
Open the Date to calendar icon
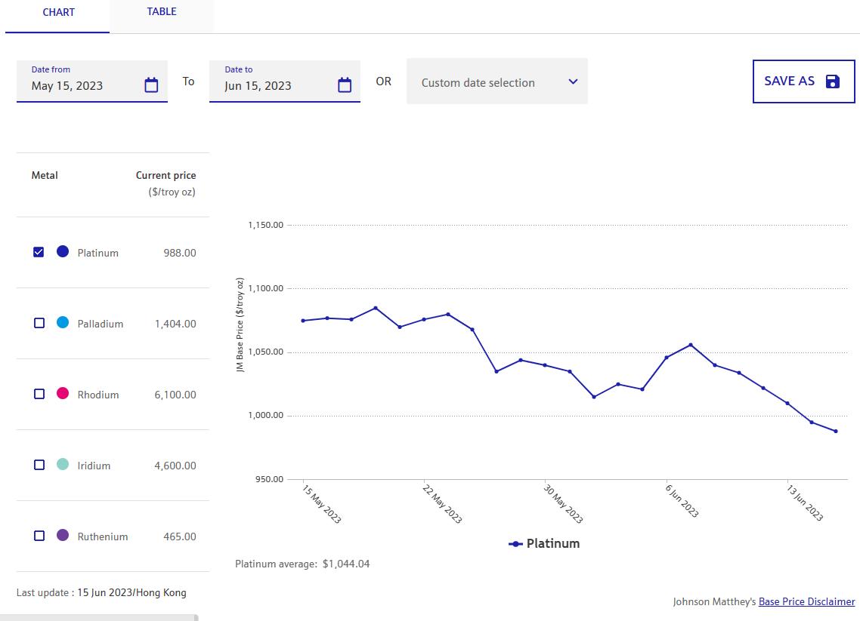tap(345, 85)
